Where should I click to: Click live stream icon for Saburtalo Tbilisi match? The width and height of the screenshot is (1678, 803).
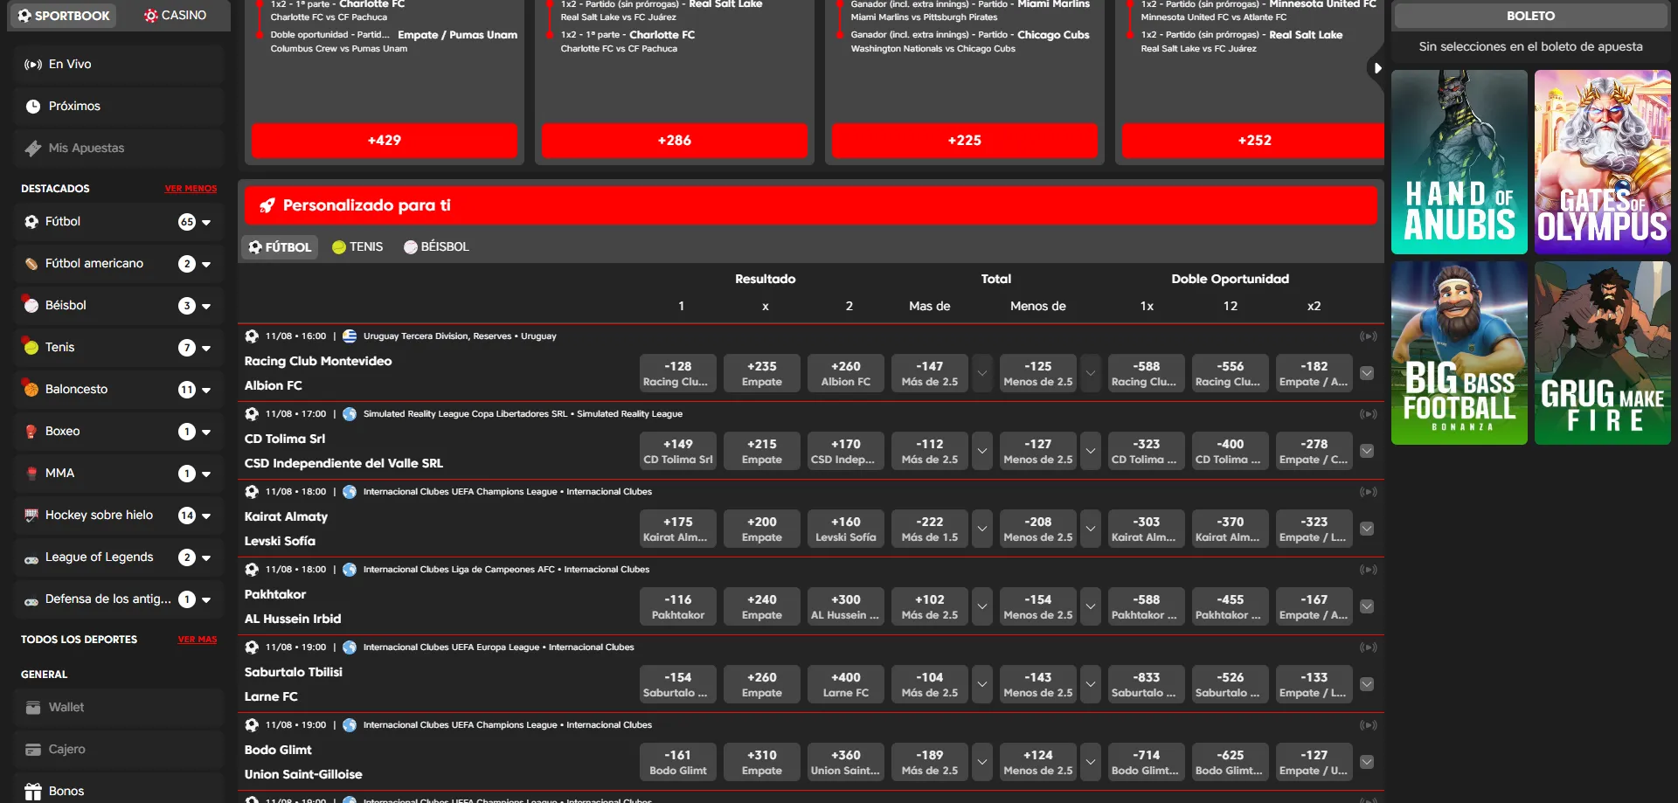point(1368,647)
